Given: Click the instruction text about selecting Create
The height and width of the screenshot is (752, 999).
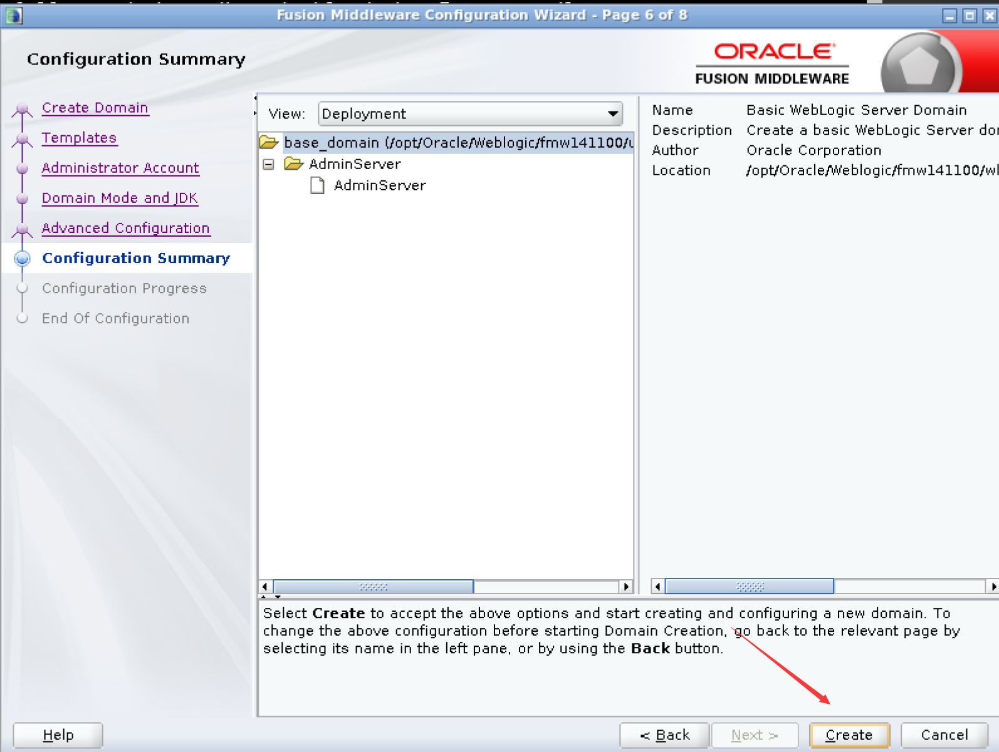Looking at the screenshot, I should point(611,631).
